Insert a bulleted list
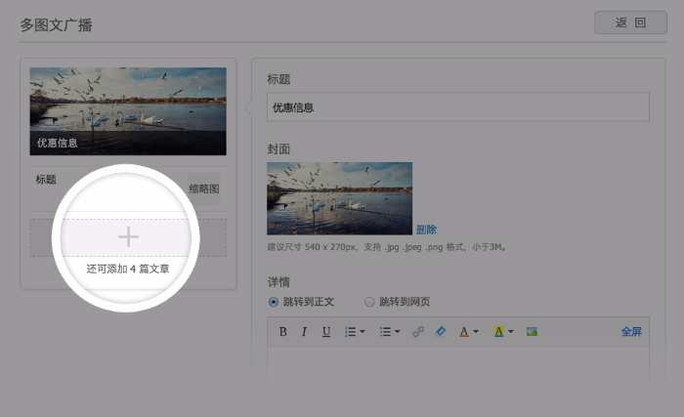684x417 pixels. tap(385, 332)
